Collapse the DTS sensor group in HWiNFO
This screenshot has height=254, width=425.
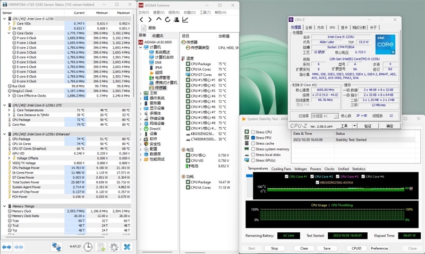click(4, 105)
